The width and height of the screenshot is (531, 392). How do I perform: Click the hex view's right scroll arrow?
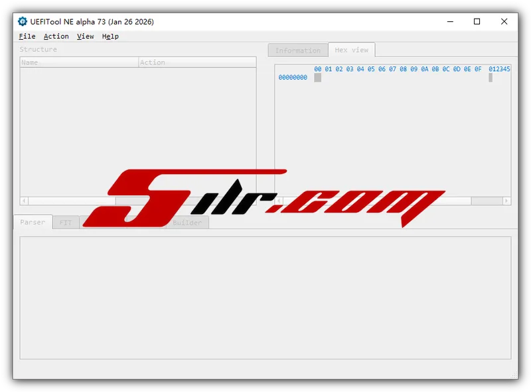[x=506, y=201]
